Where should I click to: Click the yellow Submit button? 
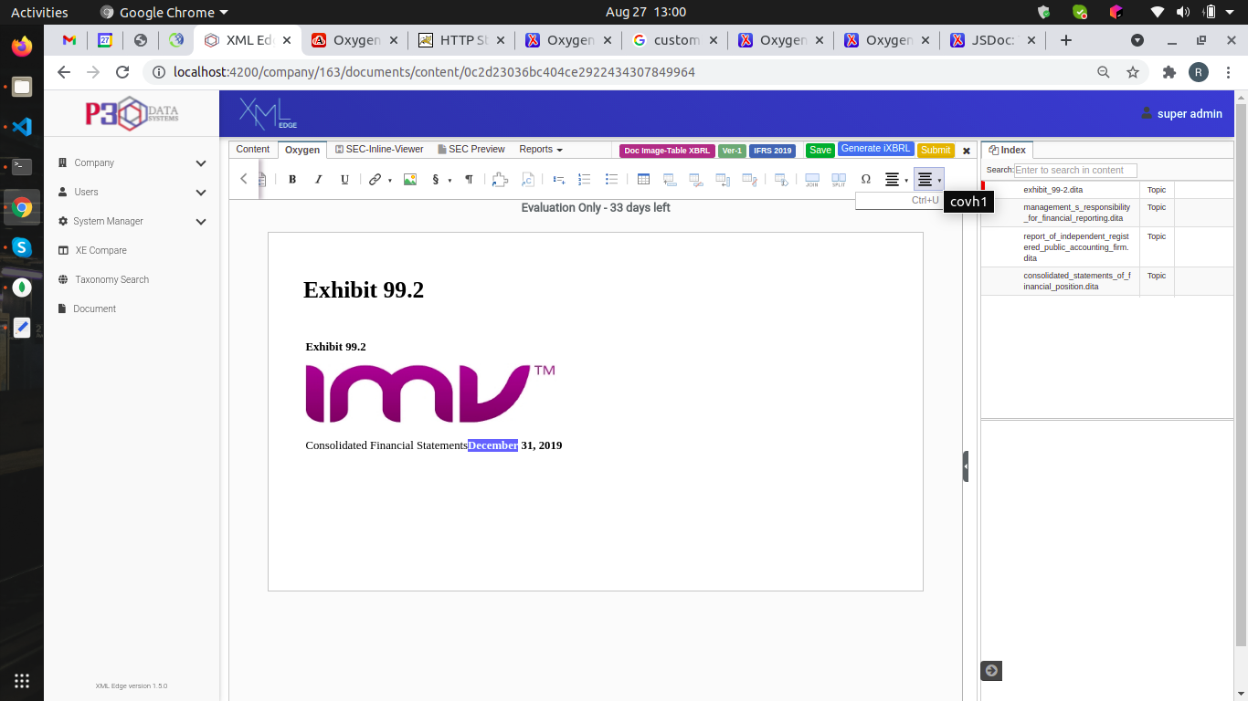936,150
